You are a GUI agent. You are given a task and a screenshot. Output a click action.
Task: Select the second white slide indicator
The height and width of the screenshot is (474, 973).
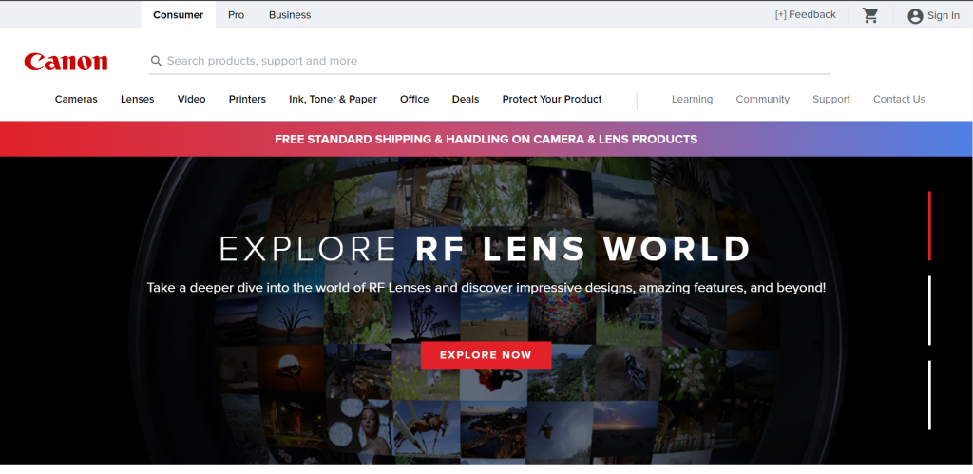click(x=929, y=311)
